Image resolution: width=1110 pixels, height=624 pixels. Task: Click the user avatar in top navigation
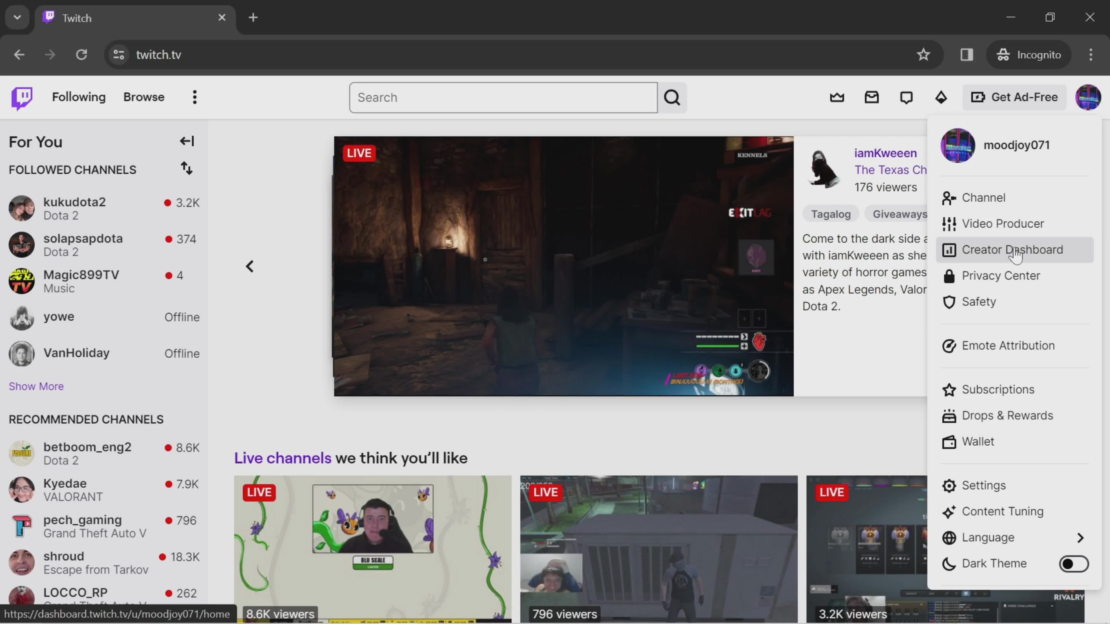[x=1088, y=97]
